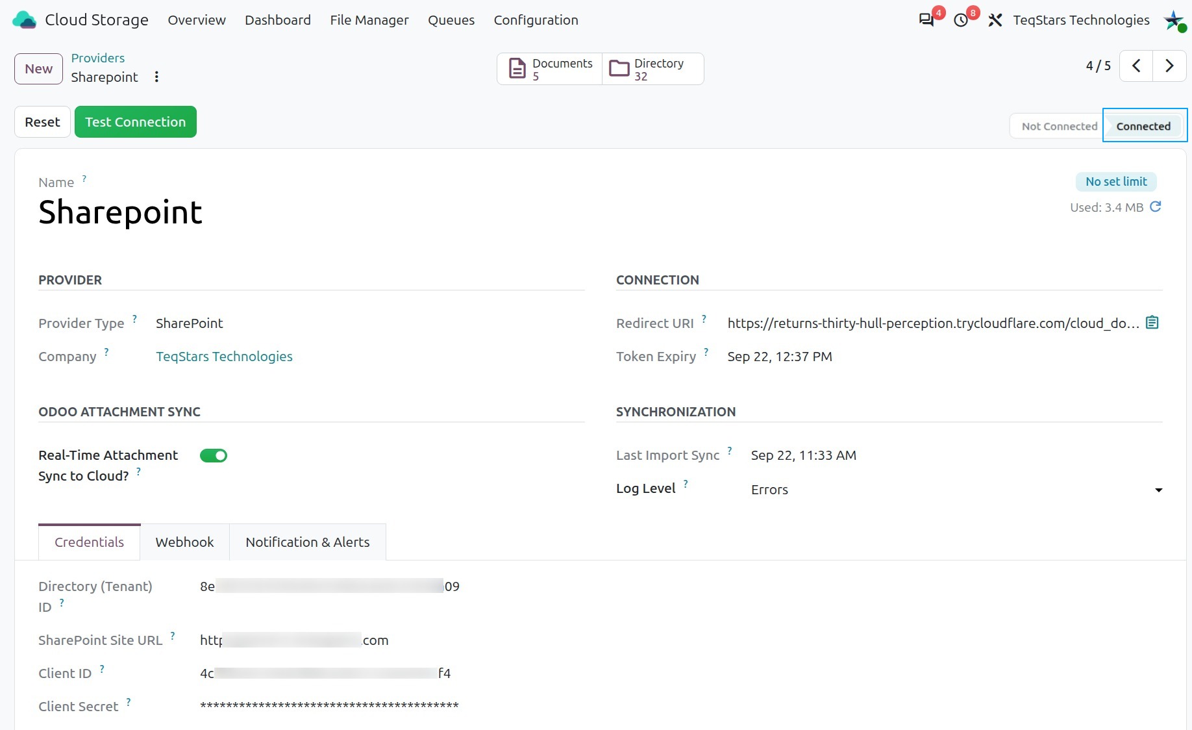The width and height of the screenshot is (1192, 730).
Task: Open the TeqStars Technologies company switcher
Action: [1081, 20]
